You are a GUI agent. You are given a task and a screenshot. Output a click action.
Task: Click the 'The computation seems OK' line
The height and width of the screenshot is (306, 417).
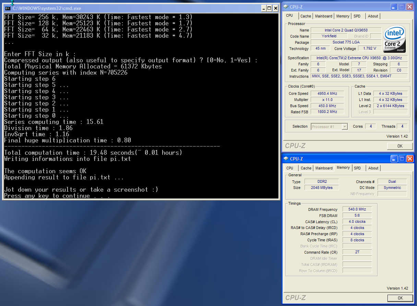pos(45,171)
